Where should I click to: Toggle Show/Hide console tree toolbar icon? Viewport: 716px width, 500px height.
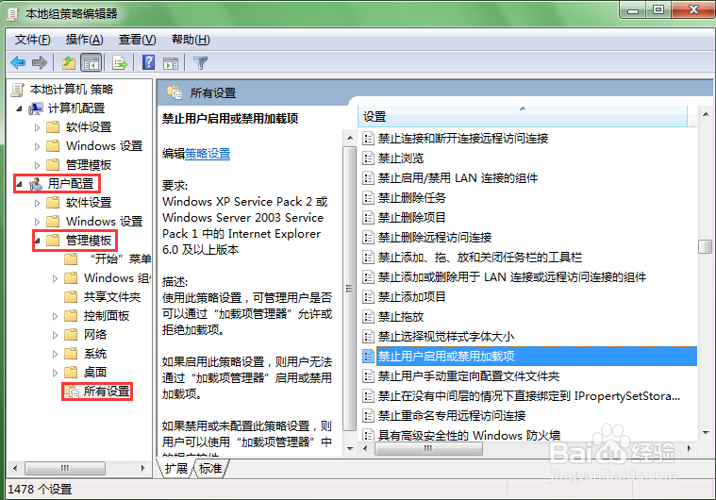91,62
